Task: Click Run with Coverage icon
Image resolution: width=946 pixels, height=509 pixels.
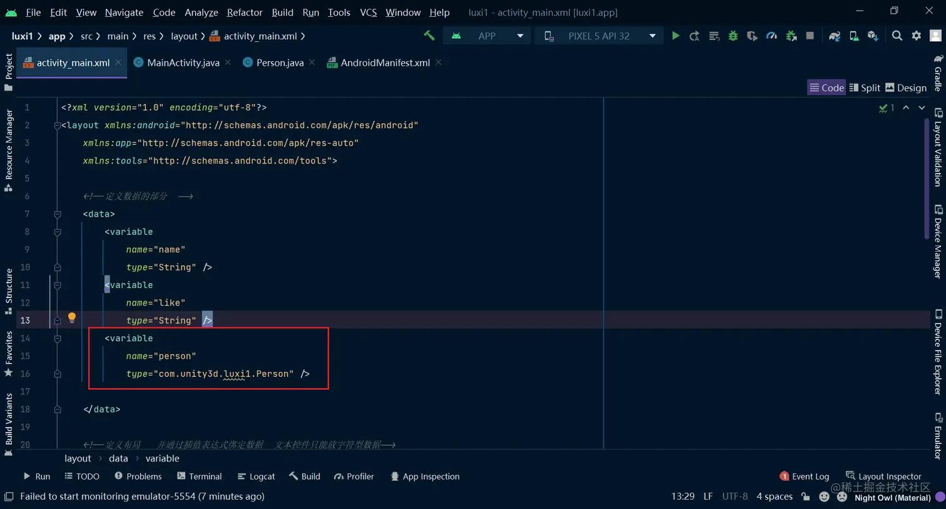Action: point(752,36)
